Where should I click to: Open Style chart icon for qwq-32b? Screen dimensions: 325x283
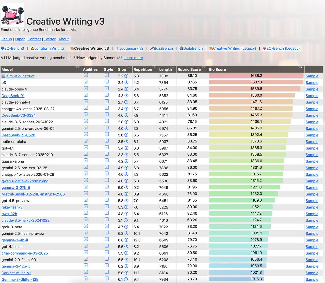click(107, 213)
